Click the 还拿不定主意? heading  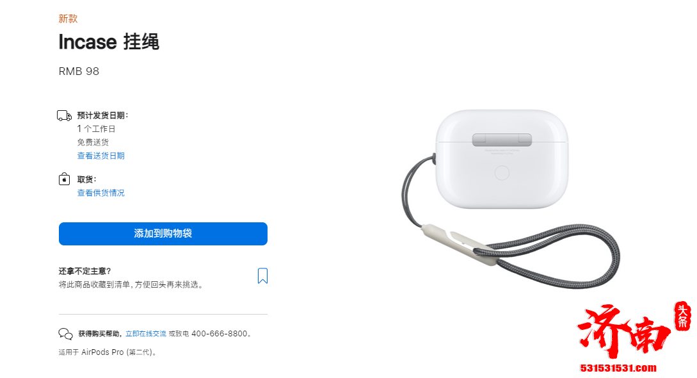(85, 271)
